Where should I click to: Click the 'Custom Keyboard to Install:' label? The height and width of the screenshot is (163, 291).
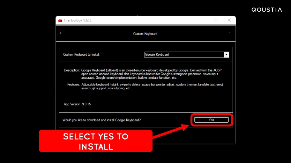[82, 55]
